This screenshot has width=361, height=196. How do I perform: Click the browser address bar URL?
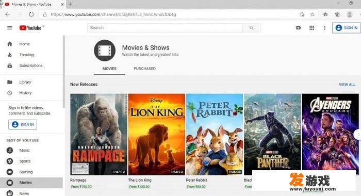point(113,14)
